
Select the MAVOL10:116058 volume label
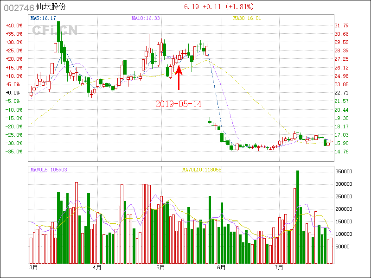point(202,170)
